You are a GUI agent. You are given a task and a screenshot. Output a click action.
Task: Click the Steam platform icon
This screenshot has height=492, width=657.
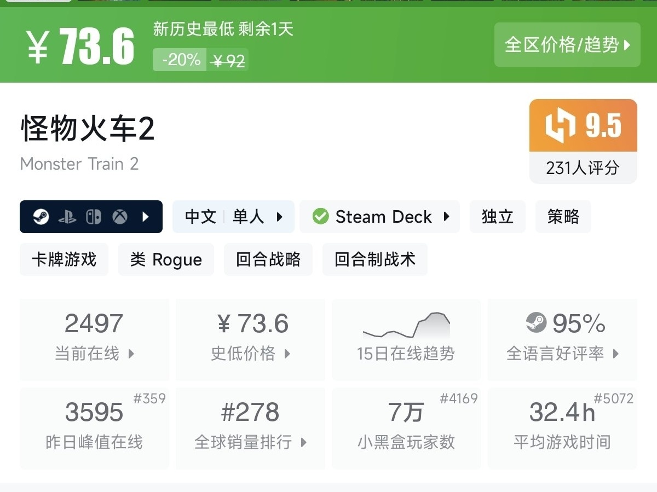pyautogui.click(x=41, y=217)
